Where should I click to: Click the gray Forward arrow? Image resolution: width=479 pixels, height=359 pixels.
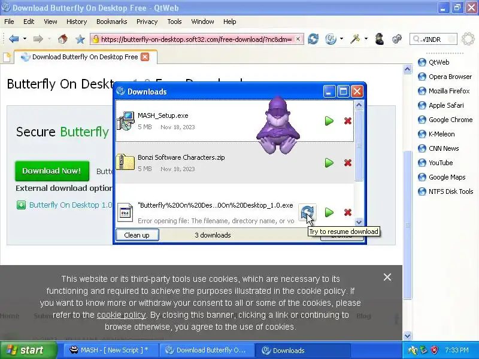pyautogui.click(x=38, y=39)
